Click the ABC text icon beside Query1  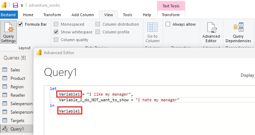5,129
